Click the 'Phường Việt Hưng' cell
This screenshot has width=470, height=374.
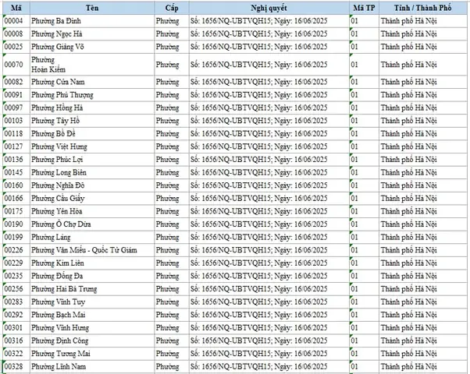pyautogui.click(x=92, y=146)
